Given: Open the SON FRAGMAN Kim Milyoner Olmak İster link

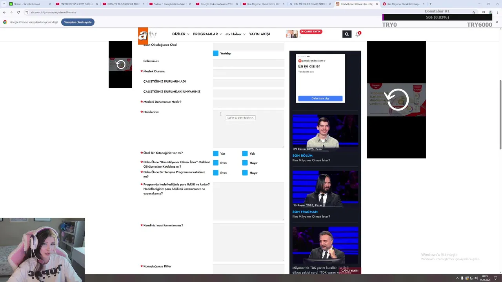Looking at the screenshot, I should coord(311,214).
